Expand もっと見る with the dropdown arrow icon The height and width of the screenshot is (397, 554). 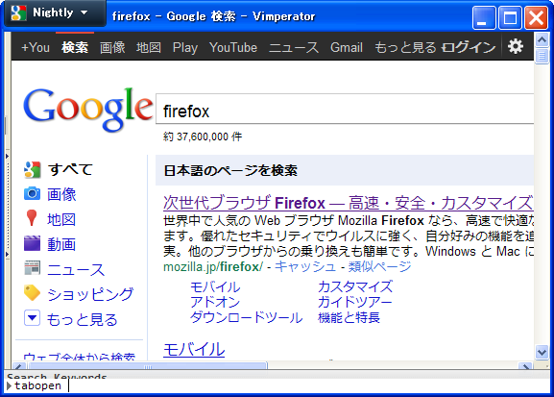(x=32, y=318)
